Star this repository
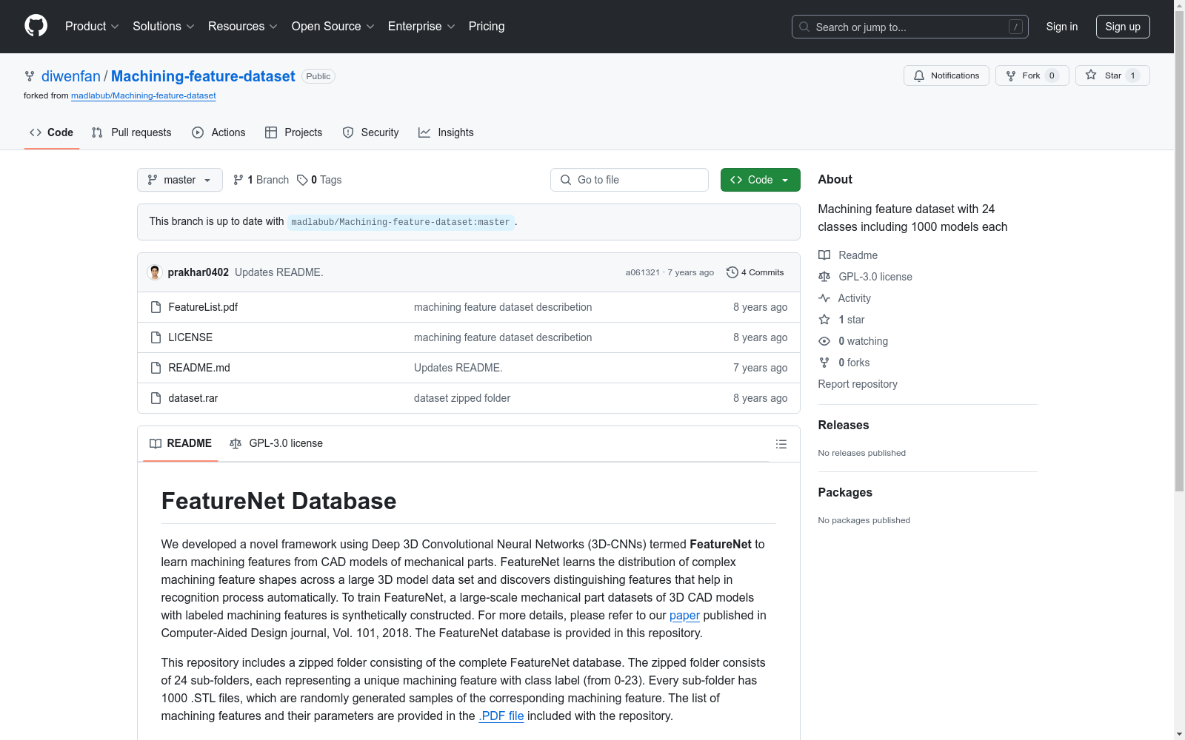Viewport: 1185px width, 740px height. [x=1112, y=75]
